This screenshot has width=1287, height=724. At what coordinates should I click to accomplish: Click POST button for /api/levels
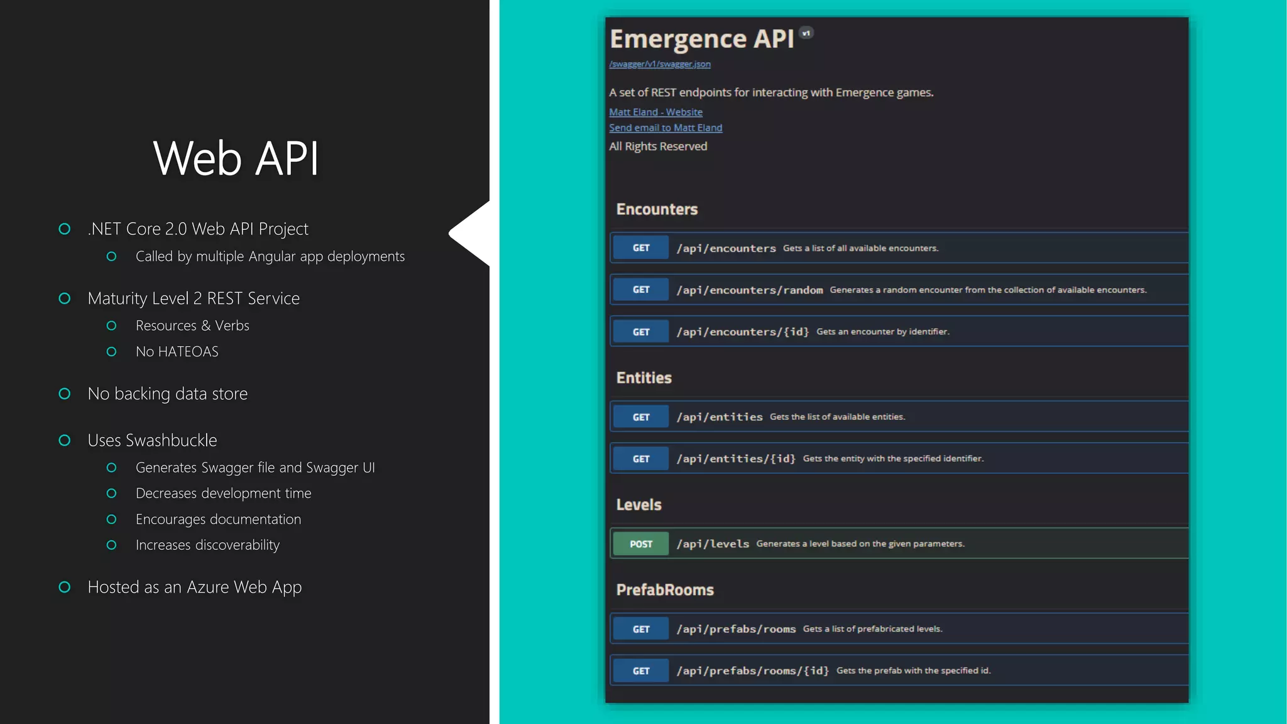[641, 544]
